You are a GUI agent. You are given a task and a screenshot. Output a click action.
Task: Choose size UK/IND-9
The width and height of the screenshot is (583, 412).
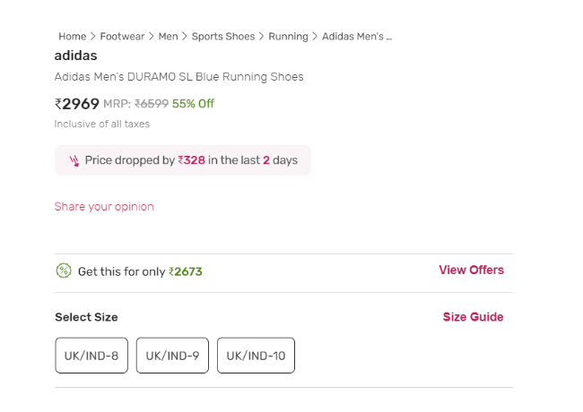point(172,356)
